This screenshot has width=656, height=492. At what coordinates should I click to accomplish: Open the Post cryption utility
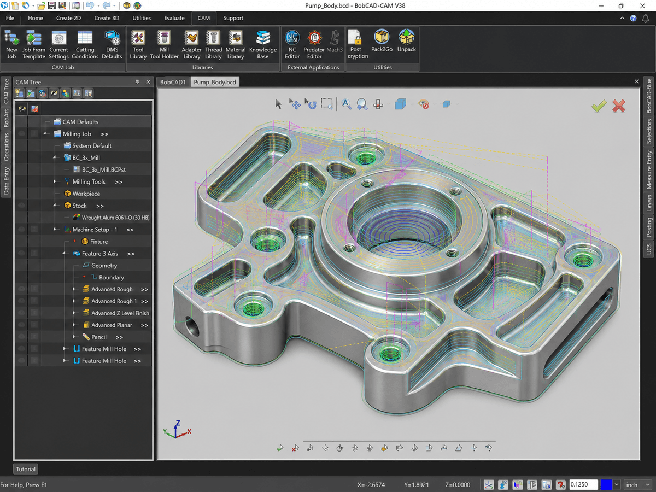358,44
